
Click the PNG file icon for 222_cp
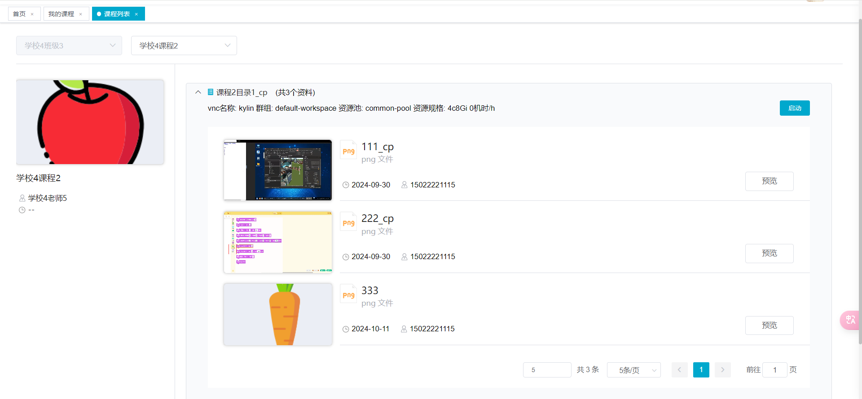(x=348, y=221)
